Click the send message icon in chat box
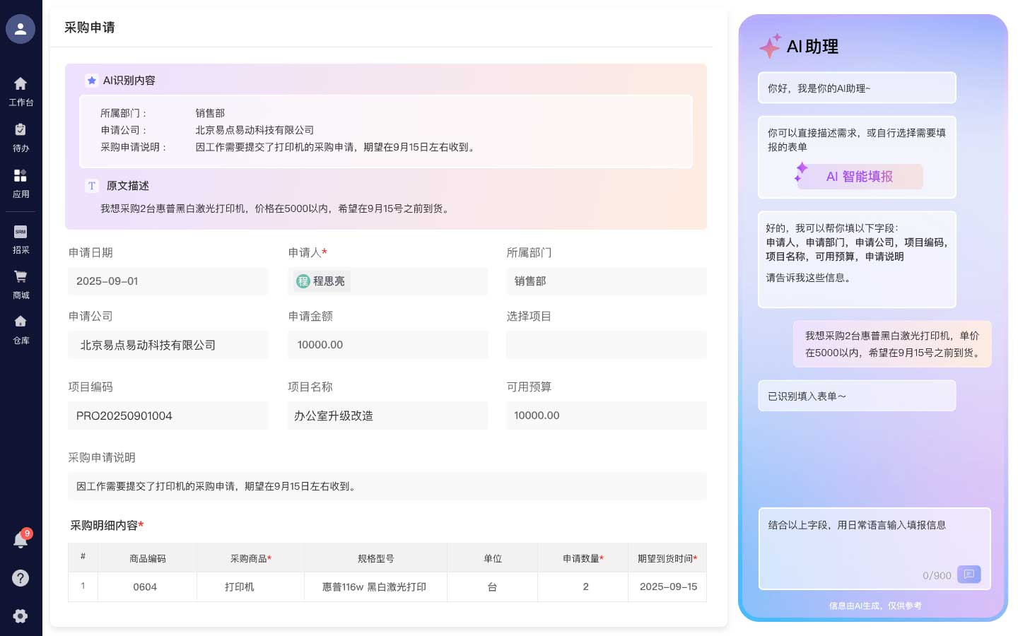The height and width of the screenshot is (636, 1018). pyautogui.click(x=969, y=575)
